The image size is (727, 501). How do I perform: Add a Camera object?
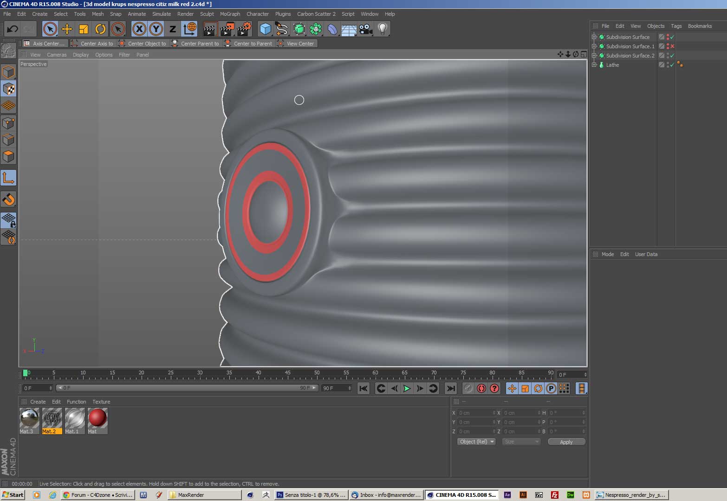(x=366, y=29)
